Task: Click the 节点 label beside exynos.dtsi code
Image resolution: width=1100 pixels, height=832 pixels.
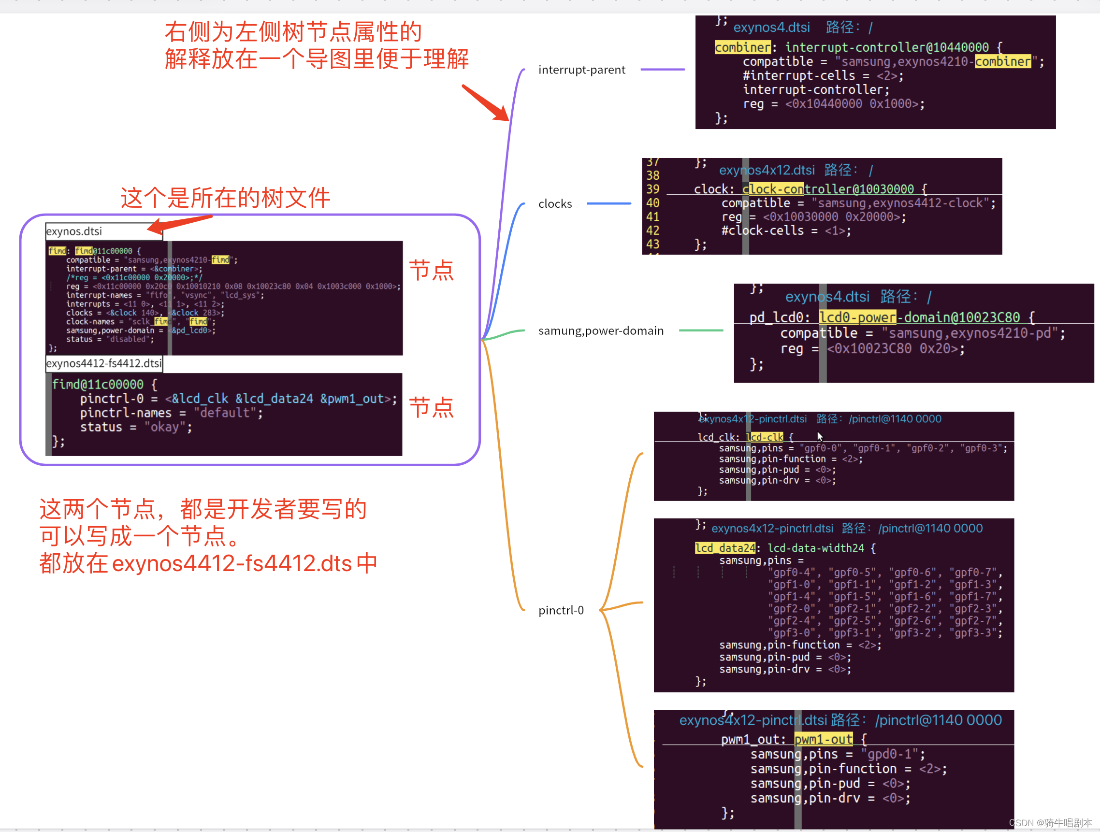Action: (x=431, y=271)
